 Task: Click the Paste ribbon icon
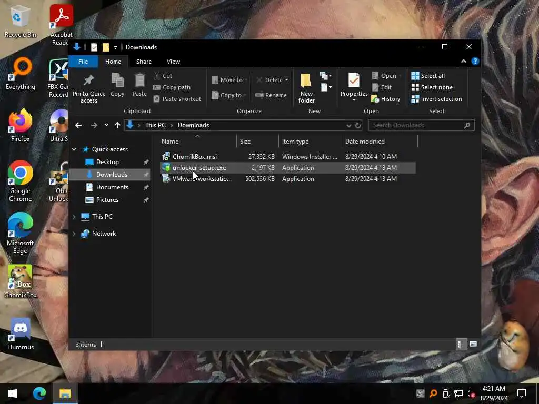pos(139,80)
